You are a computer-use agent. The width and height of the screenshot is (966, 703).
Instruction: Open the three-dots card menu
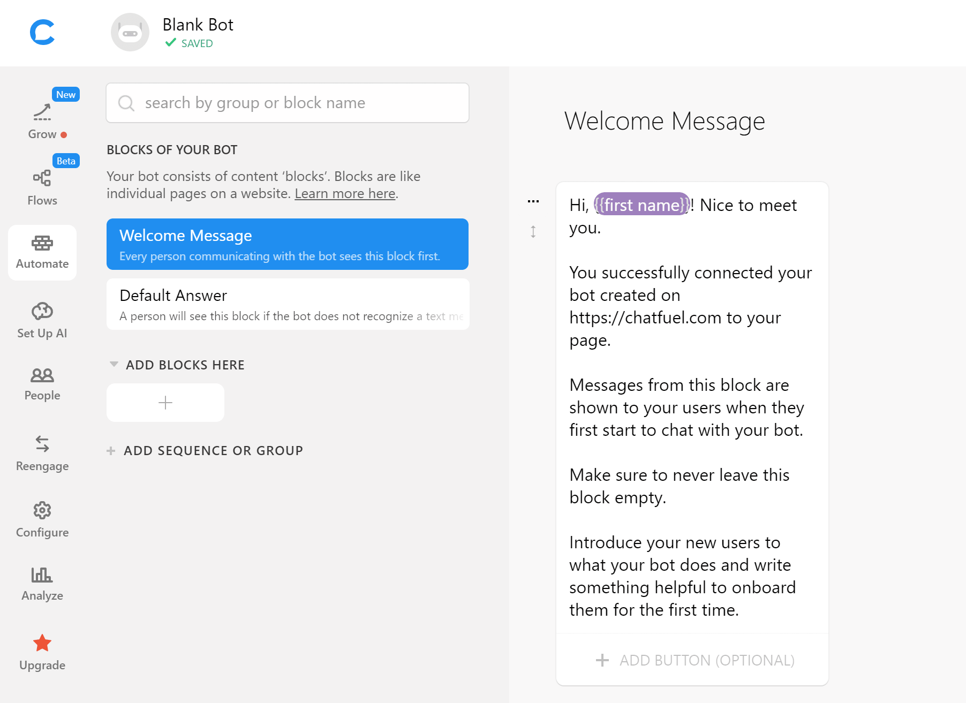[x=533, y=201]
